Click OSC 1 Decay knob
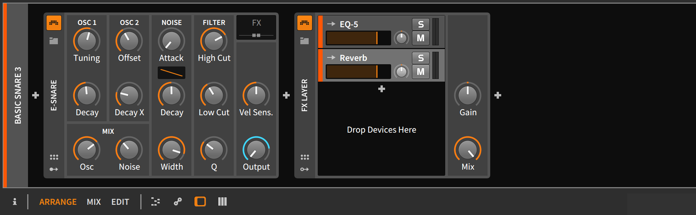 tap(87, 96)
